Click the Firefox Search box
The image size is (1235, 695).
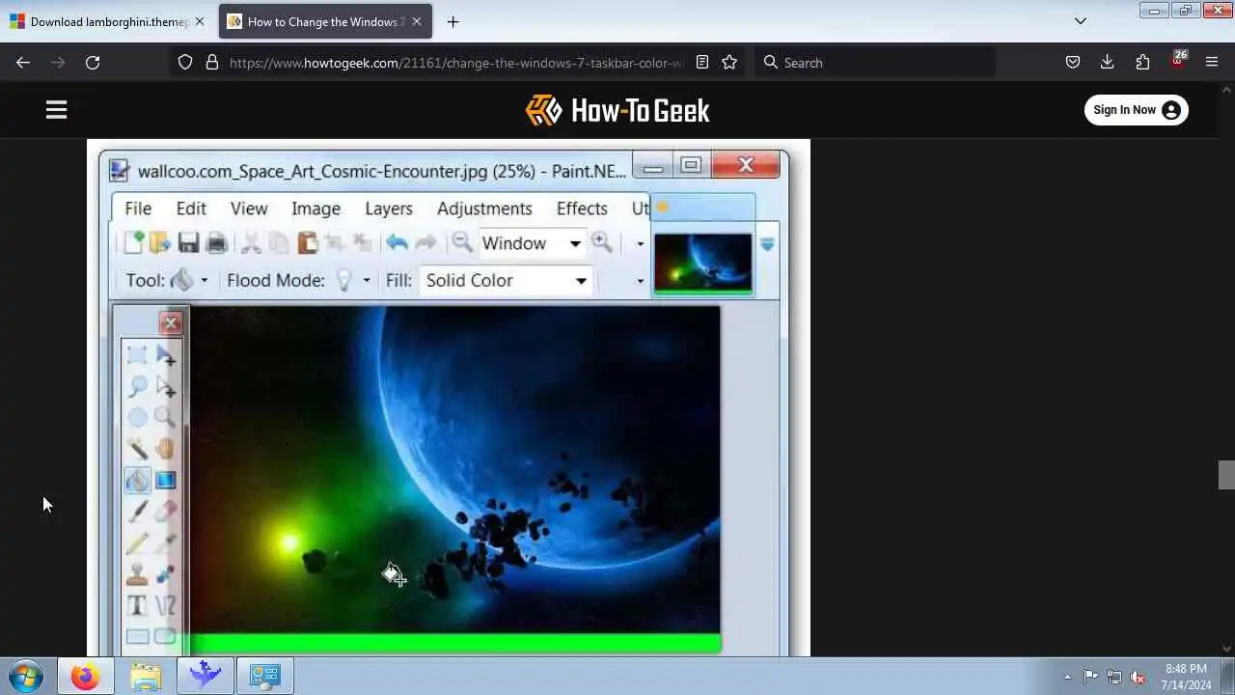pyautogui.click(x=874, y=62)
